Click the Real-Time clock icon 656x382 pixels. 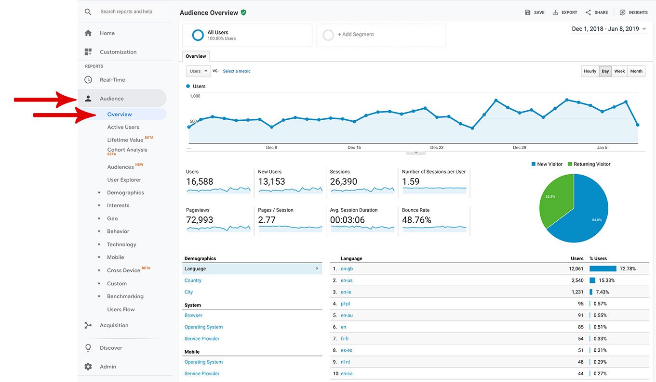coord(88,80)
